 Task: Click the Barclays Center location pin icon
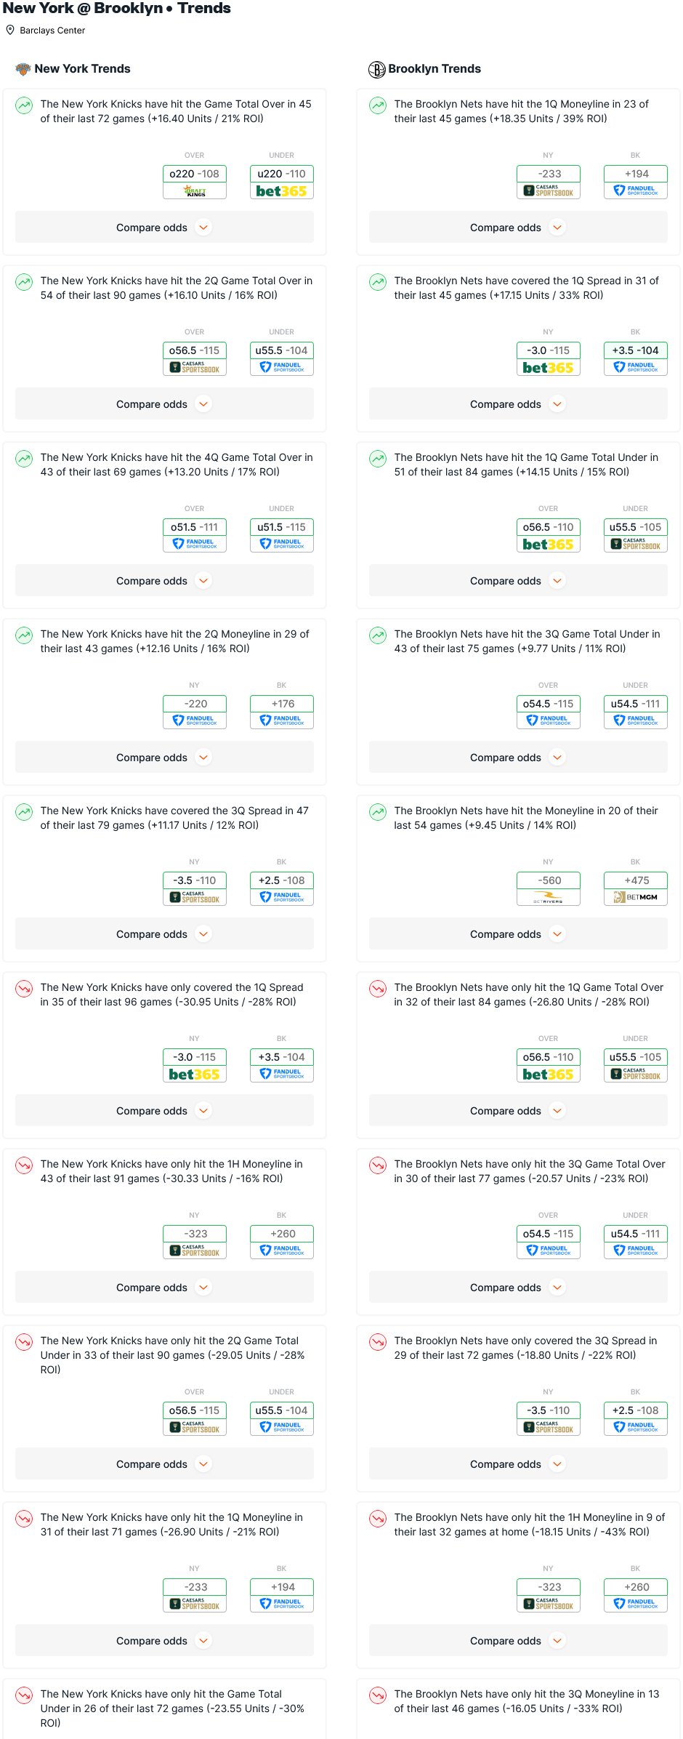[10, 30]
